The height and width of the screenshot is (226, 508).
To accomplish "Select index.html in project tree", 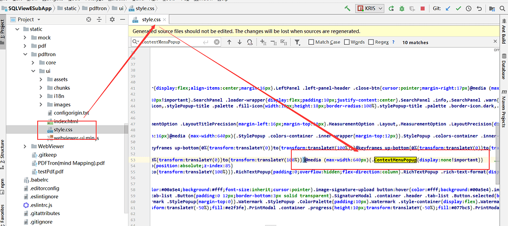I will (x=65, y=121).
